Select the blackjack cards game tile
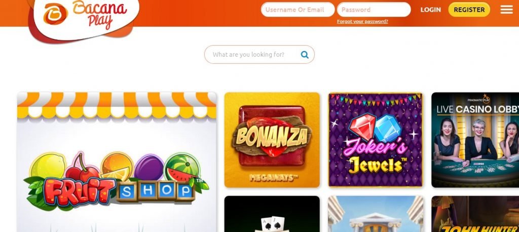 point(272,214)
